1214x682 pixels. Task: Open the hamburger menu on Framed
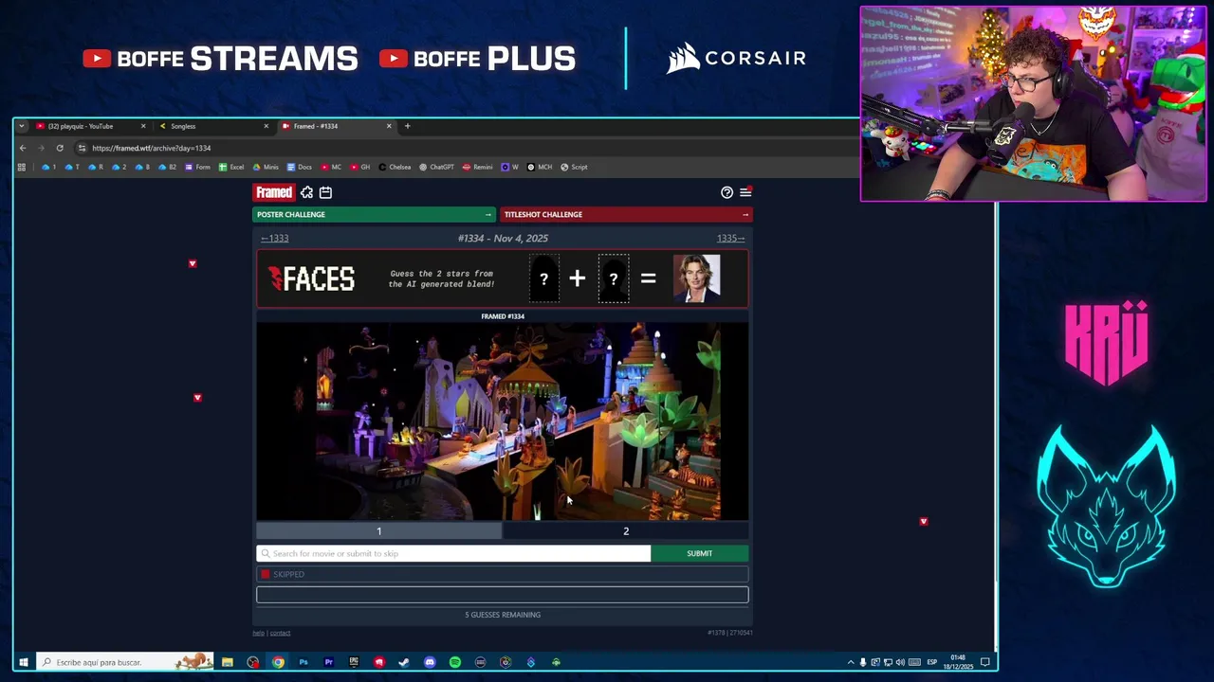(x=745, y=192)
